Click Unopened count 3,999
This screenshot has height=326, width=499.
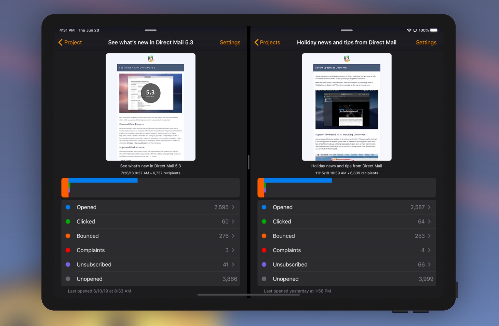coord(426,279)
